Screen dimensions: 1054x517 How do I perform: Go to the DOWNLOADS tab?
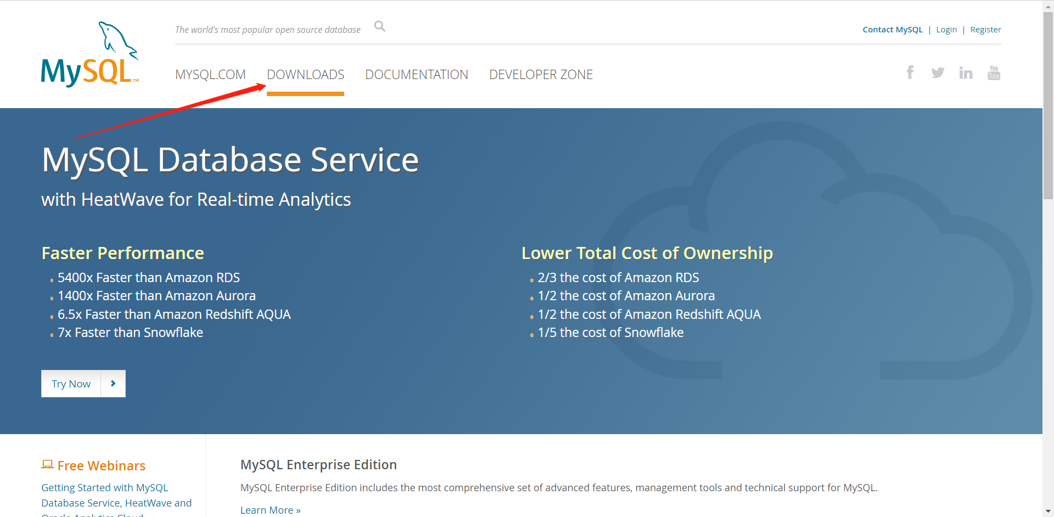[x=305, y=75]
